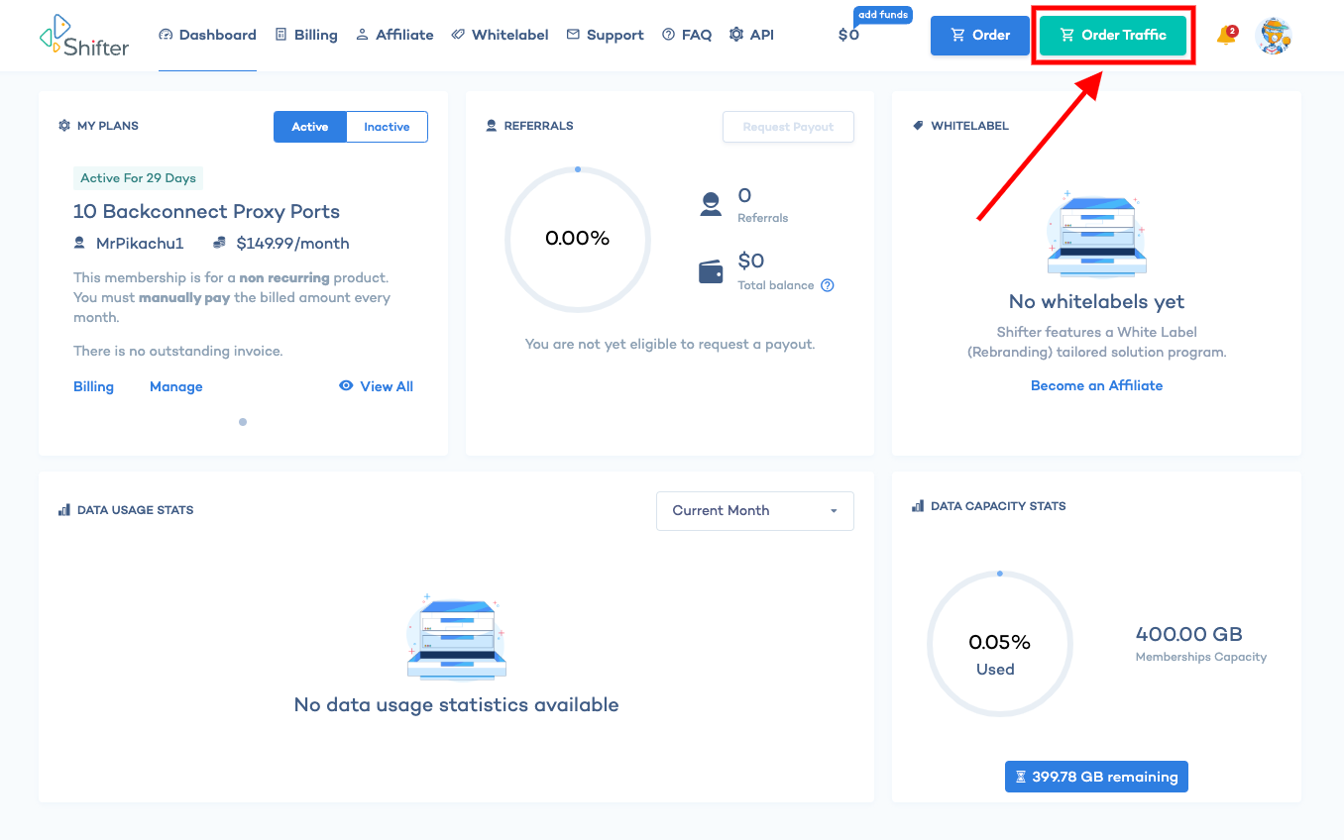
Task: Click the My Plans gear icon
Action: point(64,126)
